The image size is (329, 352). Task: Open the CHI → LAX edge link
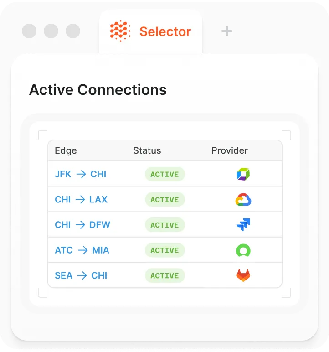coord(81,200)
